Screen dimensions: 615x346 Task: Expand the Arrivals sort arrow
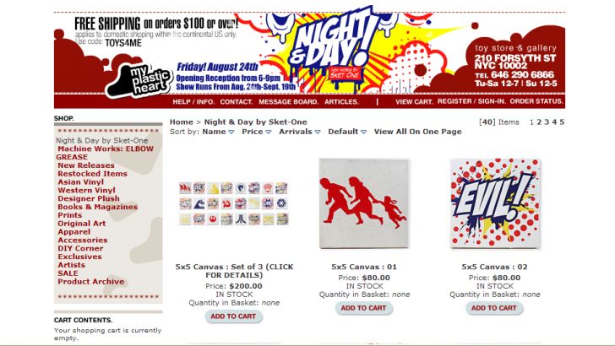tap(318, 132)
